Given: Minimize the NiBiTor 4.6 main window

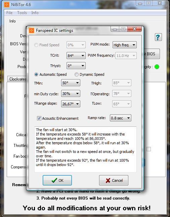Looking at the screenshot, I should pyautogui.click(x=140, y=3).
